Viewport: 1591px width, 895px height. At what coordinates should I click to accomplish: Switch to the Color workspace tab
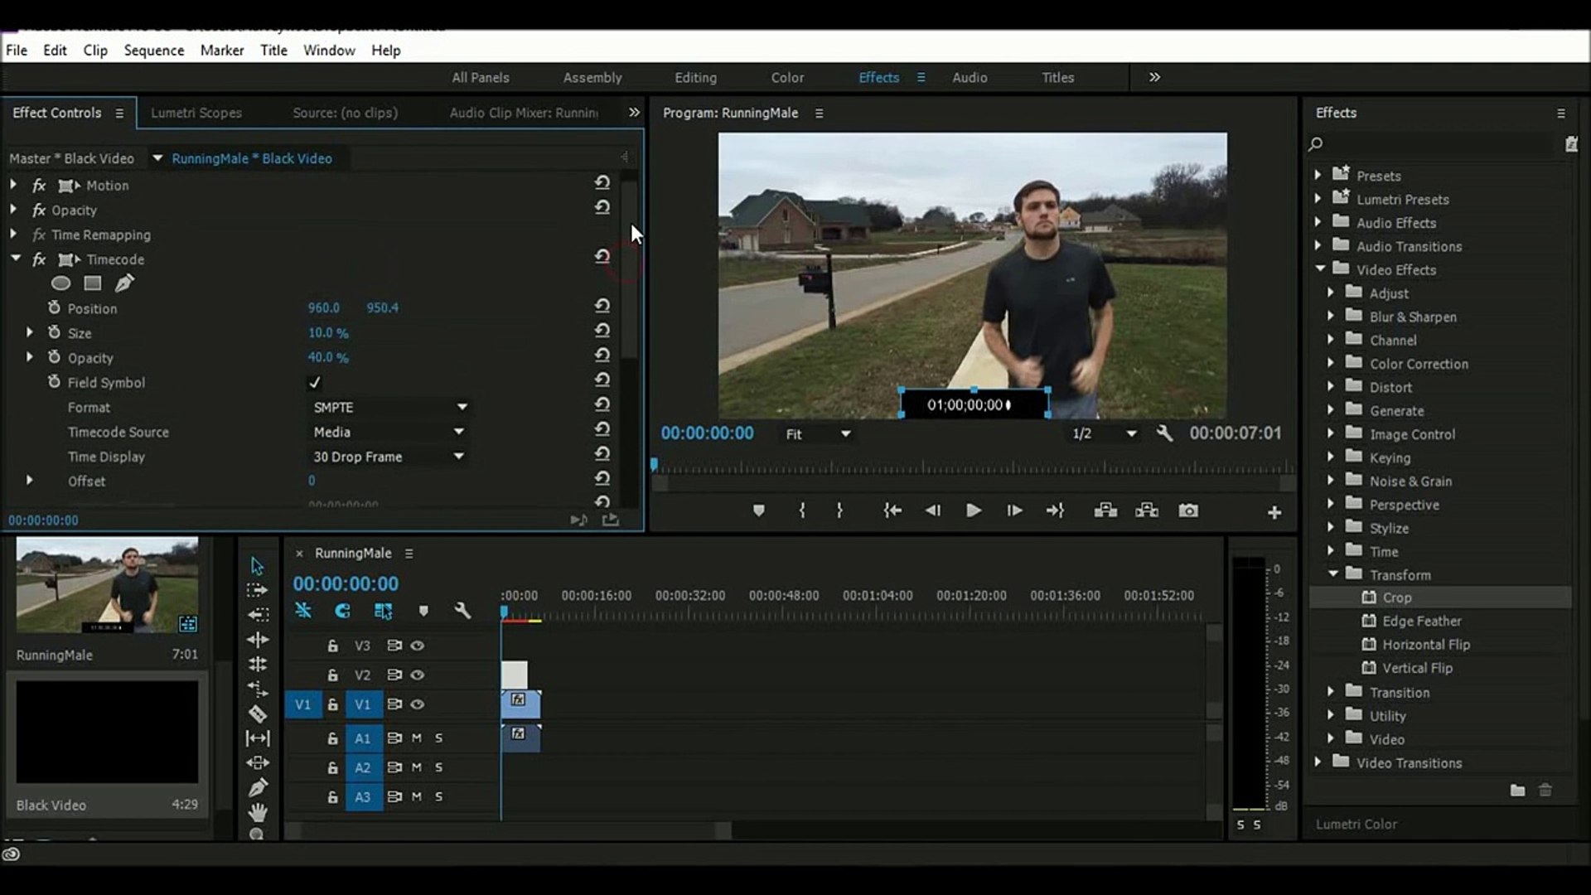pos(787,77)
